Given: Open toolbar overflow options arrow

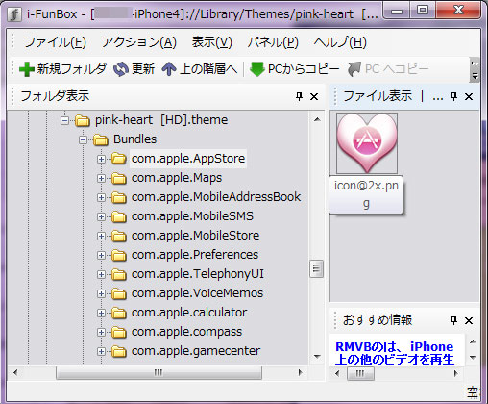Looking at the screenshot, I should (475, 77).
